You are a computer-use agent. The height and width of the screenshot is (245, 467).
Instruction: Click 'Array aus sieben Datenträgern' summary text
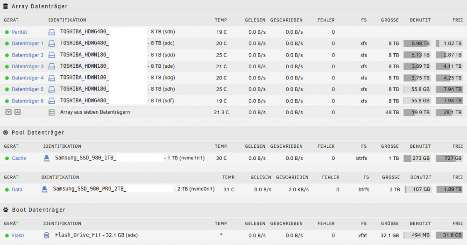tap(95, 112)
